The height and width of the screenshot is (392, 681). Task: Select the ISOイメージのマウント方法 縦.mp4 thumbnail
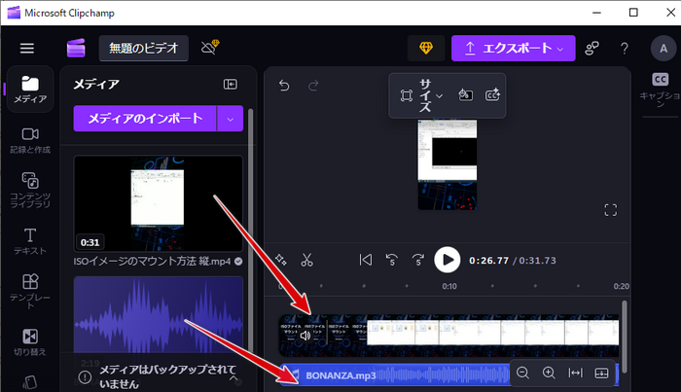pyautogui.click(x=158, y=203)
